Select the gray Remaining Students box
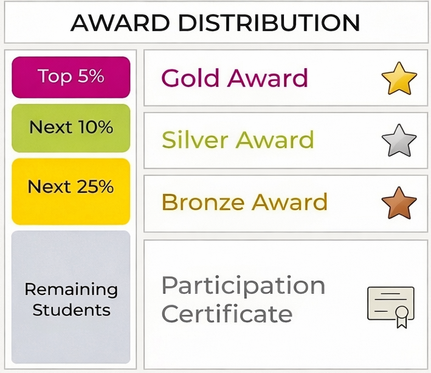This screenshot has height=373, width=431. pyautogui.click(x=71, y=298)
